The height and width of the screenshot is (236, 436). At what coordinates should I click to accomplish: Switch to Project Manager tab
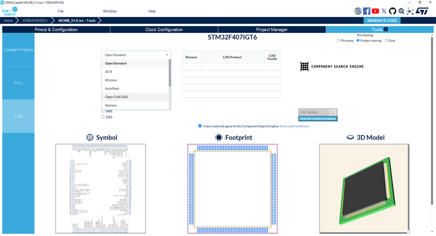click(x=271, y=30)
